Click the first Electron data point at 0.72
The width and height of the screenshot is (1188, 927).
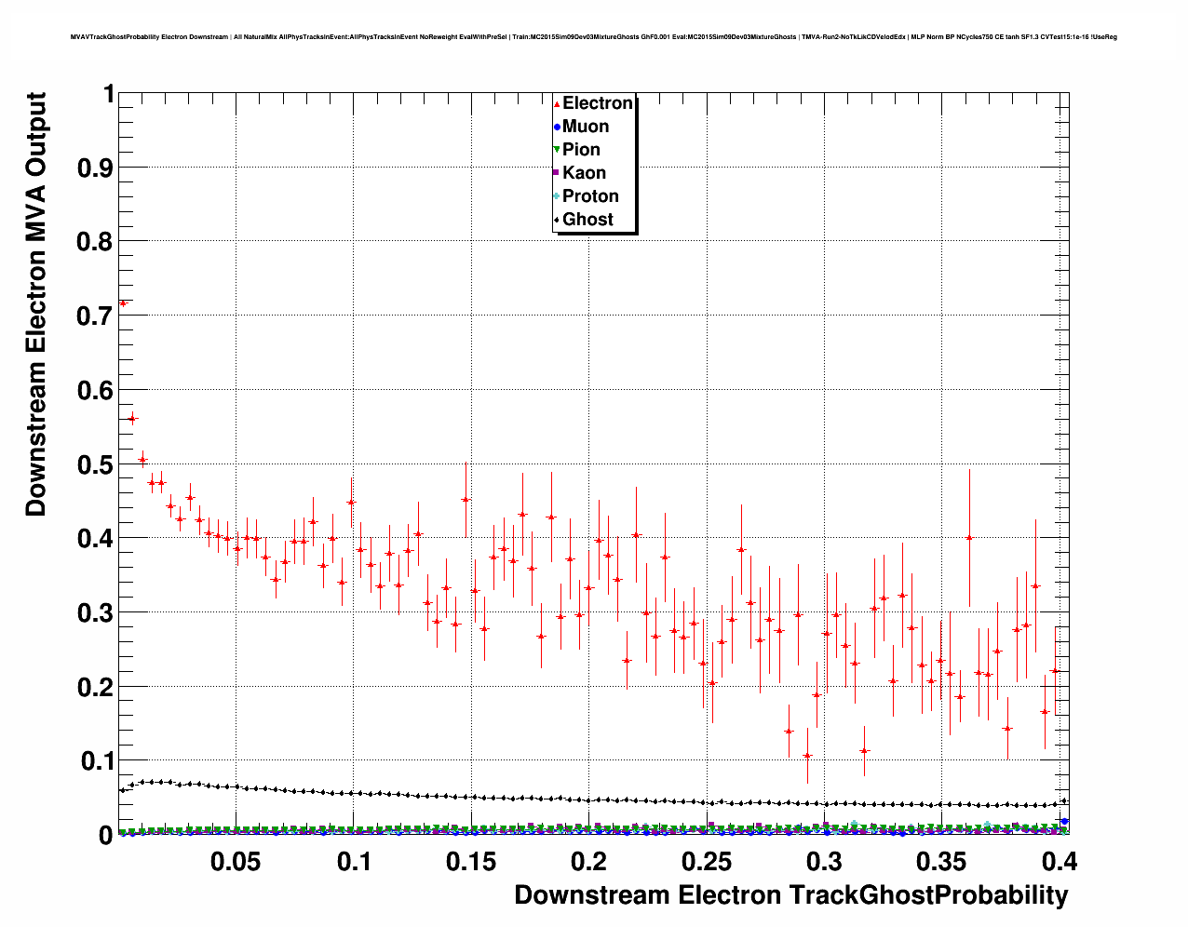[x=123, y=303]
